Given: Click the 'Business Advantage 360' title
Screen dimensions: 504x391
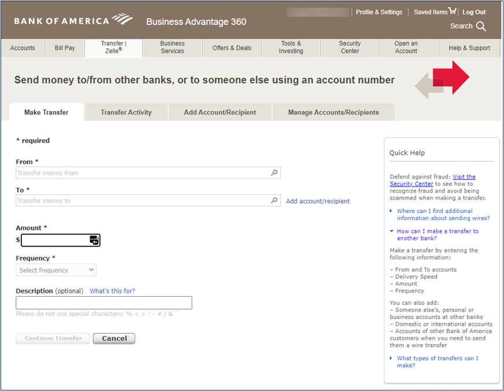Looking at the screenshot, I should pyautogui.click(x=196, y=22).
